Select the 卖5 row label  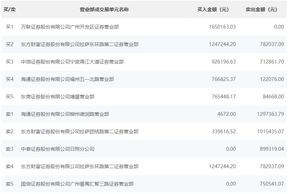pos(9,184)
